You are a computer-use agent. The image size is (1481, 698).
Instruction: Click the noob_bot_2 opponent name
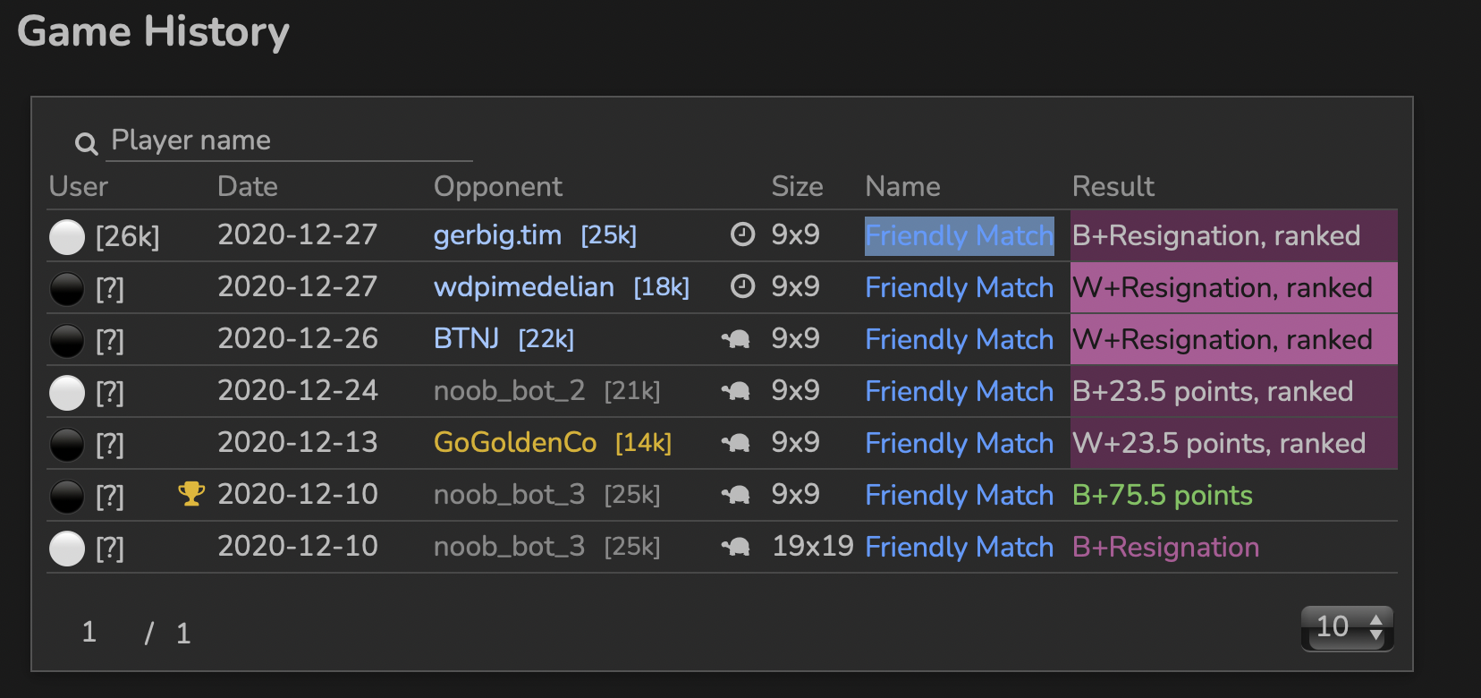click(509, 391)
